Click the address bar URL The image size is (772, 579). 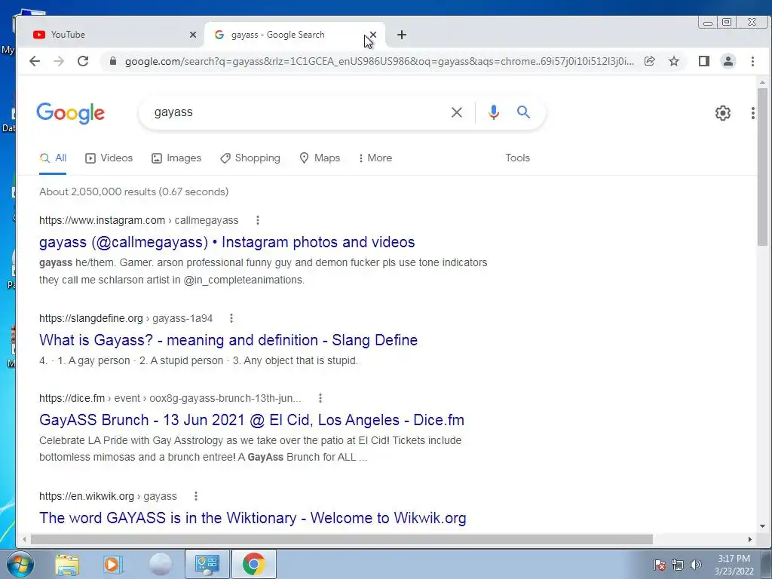pos(379,61)
